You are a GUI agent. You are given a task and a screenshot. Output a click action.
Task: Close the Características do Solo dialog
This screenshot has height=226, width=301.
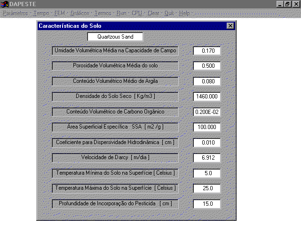(230, 26)
